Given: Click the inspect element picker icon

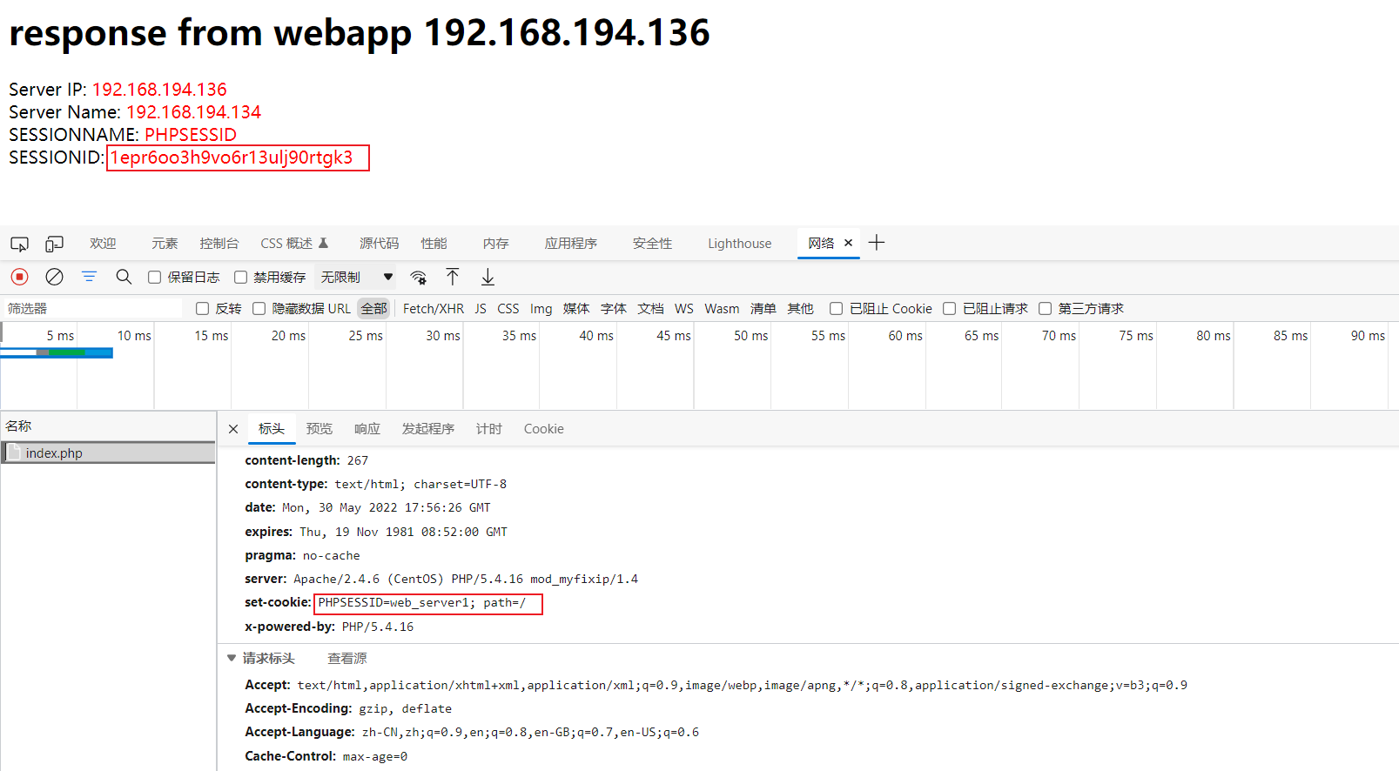Looking at the screenshot, I should click(19, 244).
